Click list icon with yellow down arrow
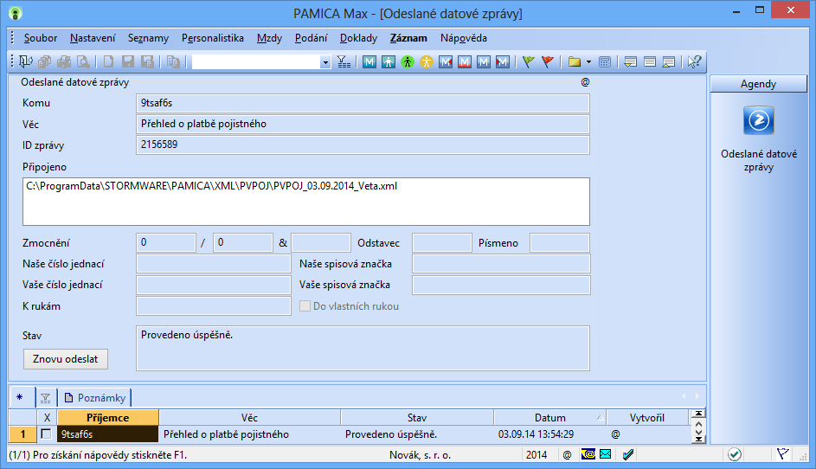 (631, 62)
